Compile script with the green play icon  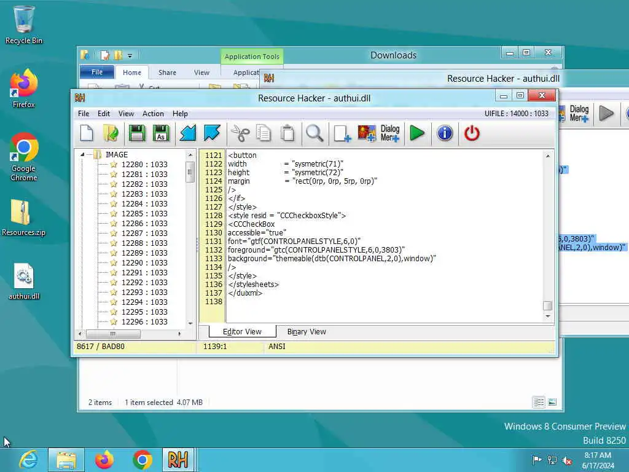(x=417, y=133)
